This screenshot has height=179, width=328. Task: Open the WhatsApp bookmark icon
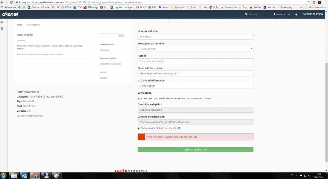pos(19,7)
